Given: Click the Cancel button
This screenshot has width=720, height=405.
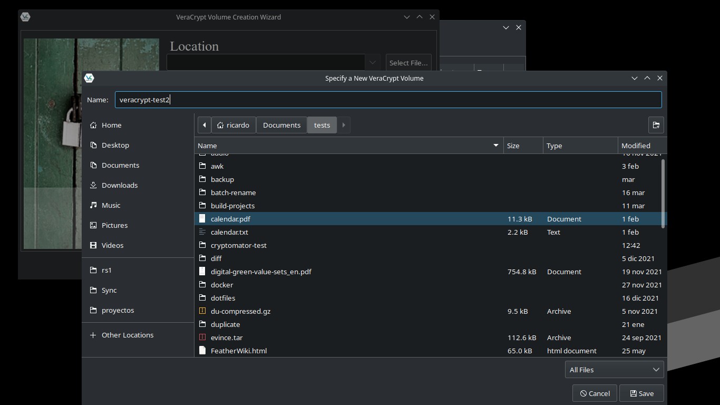Looking at the screenshot, I should [595, 393].
